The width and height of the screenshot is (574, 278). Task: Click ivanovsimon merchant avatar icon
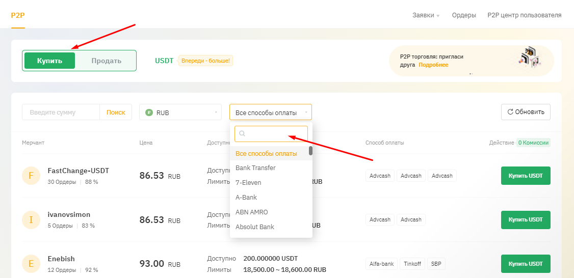(x=31, y=219)
